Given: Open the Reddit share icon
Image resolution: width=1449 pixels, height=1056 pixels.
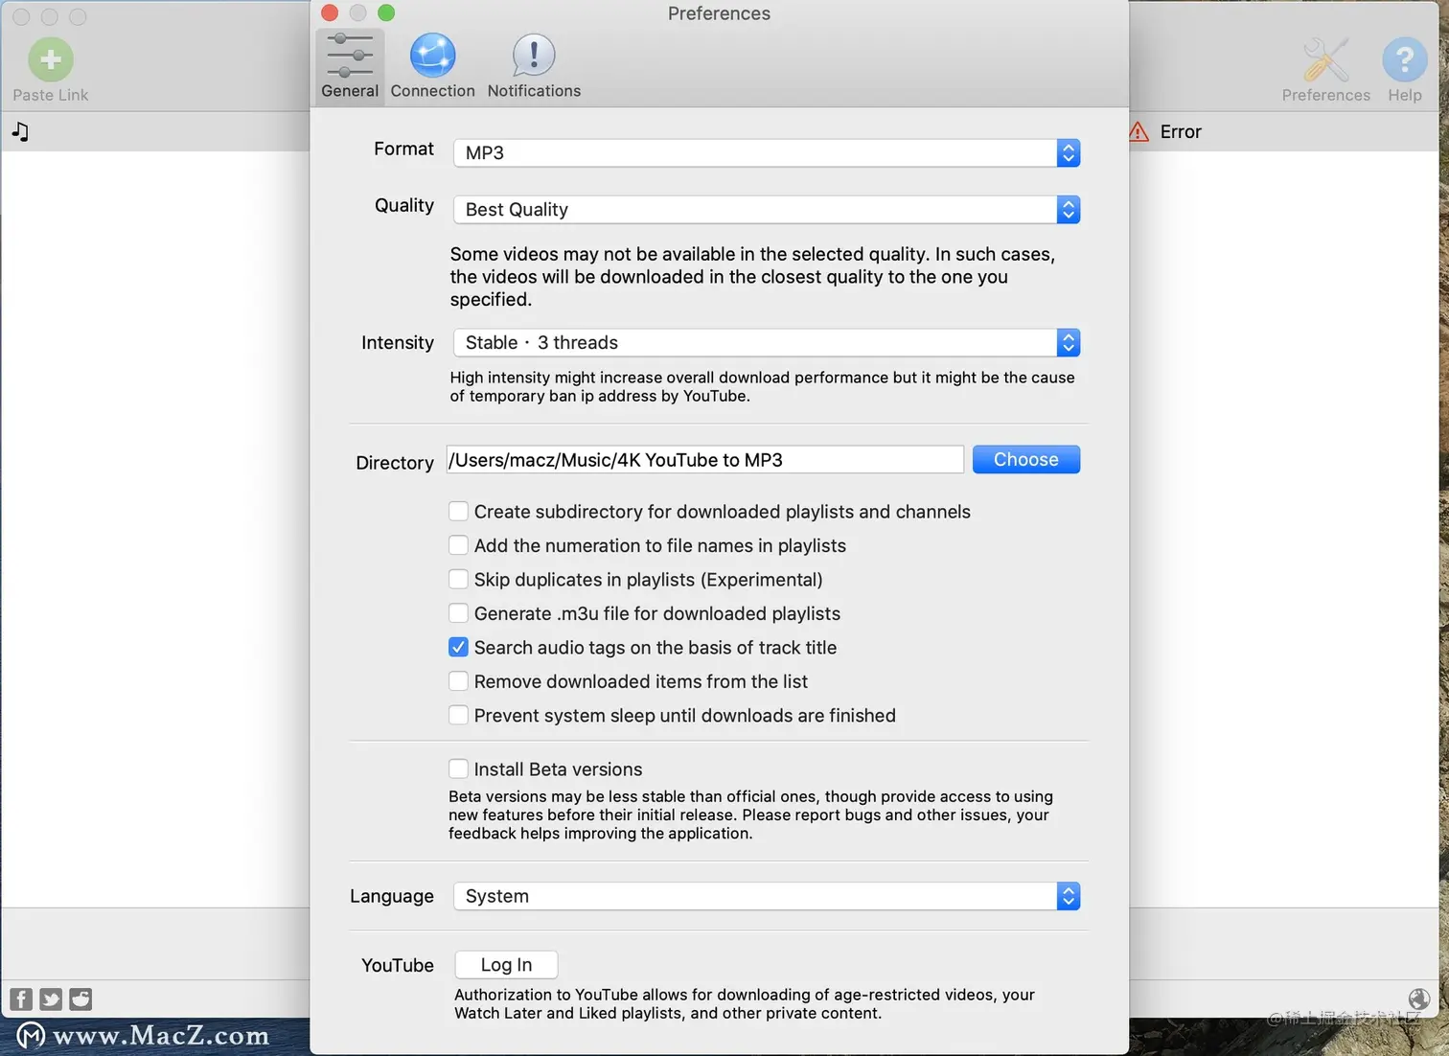Looking at the screenshot, I should click(x=80, y=999).
